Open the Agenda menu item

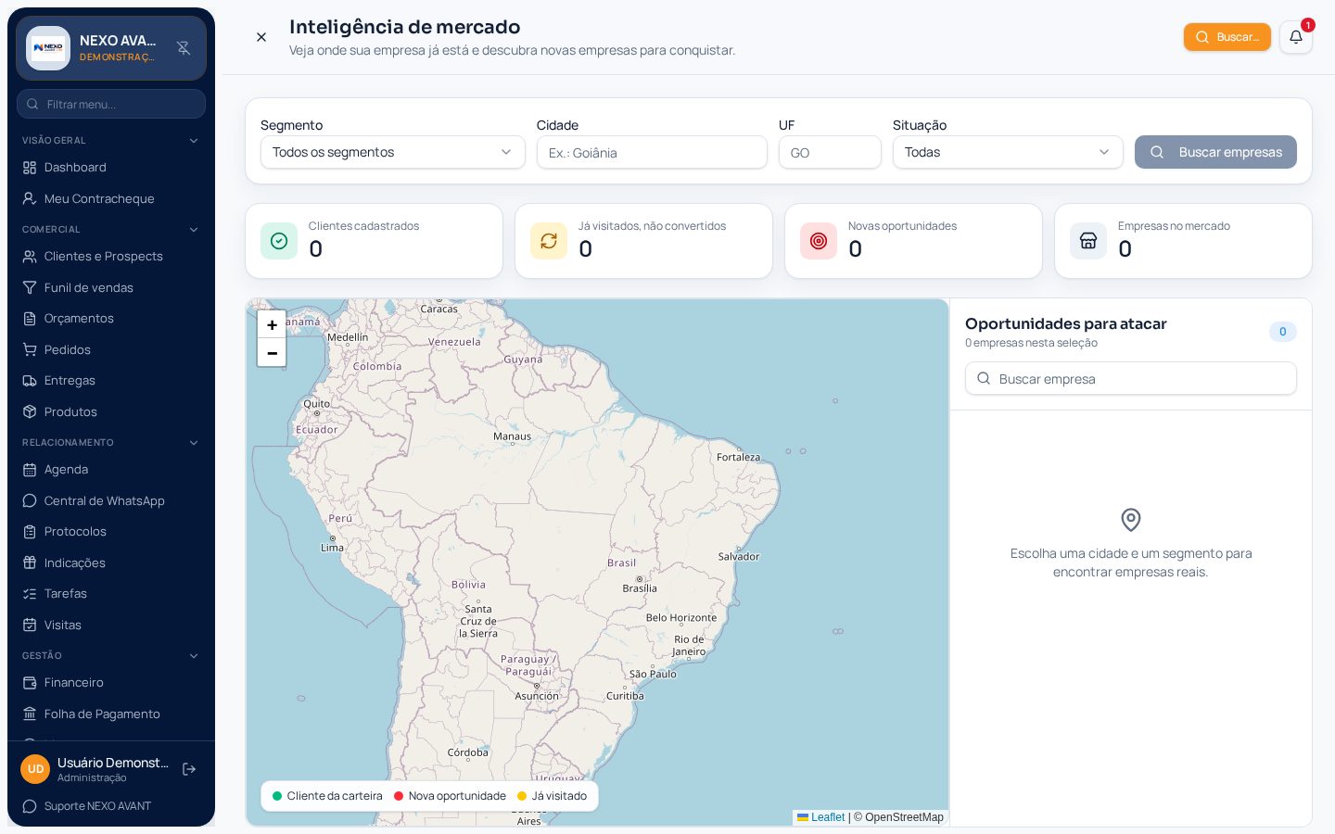coord(111,470)
